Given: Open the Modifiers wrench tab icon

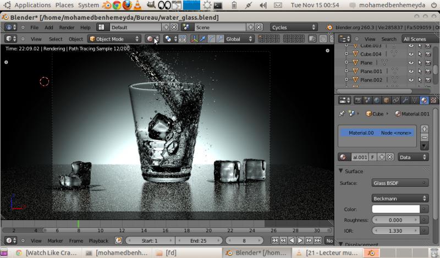Looking at the screenshot, I should click(405, 100).
